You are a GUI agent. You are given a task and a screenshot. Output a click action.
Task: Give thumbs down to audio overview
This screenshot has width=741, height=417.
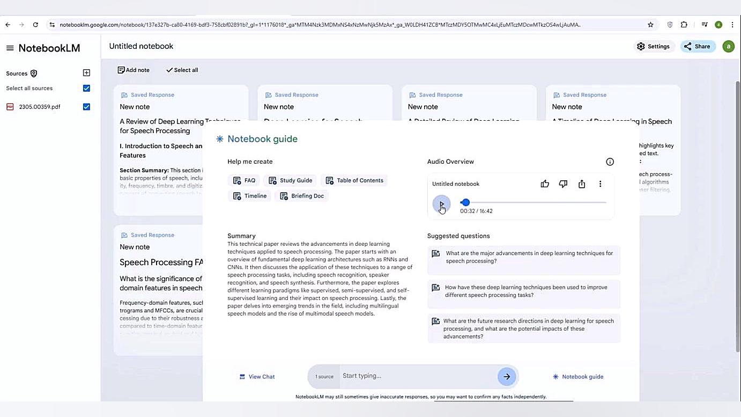(563, 184)
